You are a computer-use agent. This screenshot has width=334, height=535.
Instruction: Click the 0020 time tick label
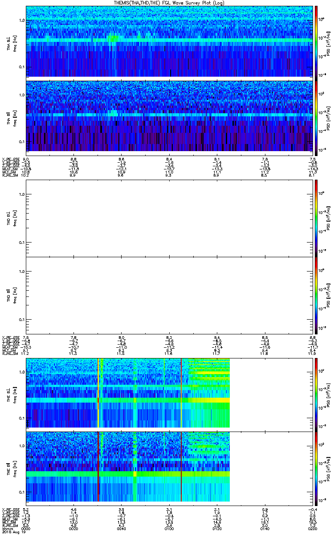[74, 528]
